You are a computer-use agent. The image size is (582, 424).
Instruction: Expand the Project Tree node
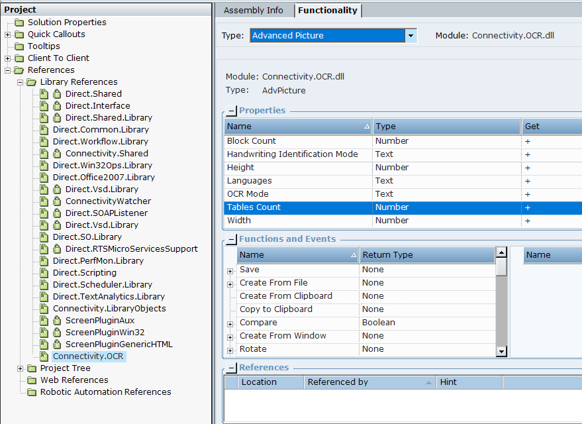21,368
